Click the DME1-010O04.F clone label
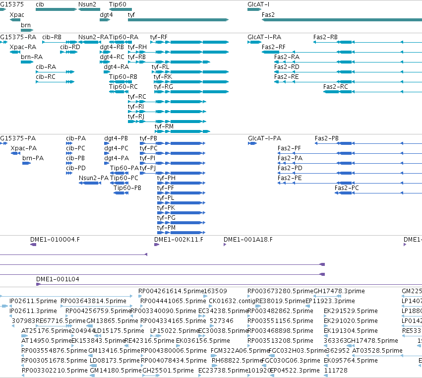 tap(55, 240)
